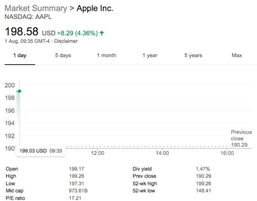The image size is (257, 201).
Task: Click the Mkt cap value 973.61B
Action: tap(78, 190)
